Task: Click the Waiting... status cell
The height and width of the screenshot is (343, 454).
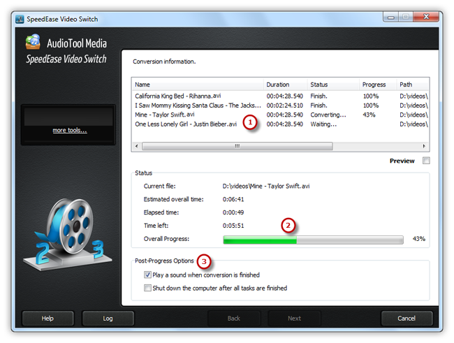Action: [x=323, y=124]
